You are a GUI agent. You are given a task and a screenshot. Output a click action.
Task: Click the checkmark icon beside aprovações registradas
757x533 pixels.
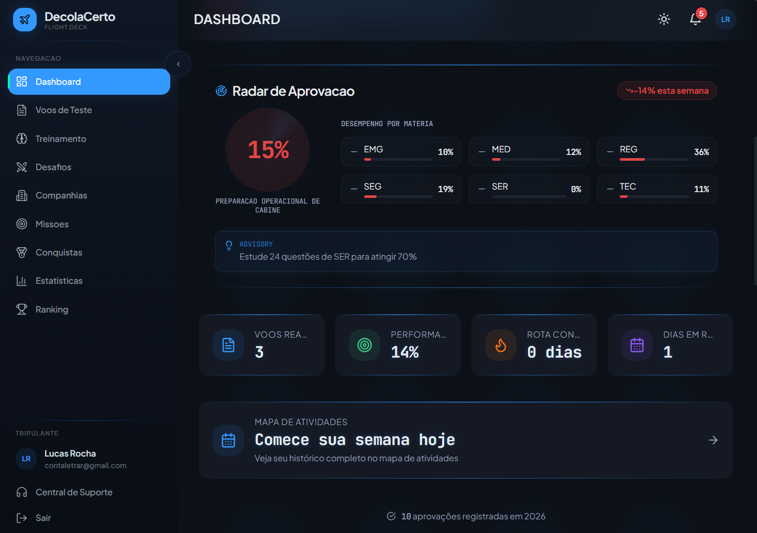[x=391, y=516]
